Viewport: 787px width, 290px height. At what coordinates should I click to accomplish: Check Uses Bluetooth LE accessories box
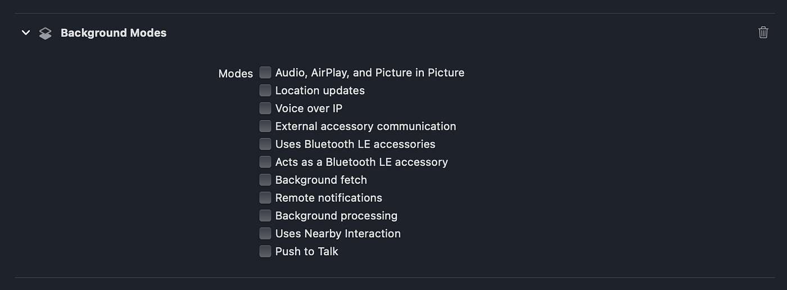coord(265,144)
